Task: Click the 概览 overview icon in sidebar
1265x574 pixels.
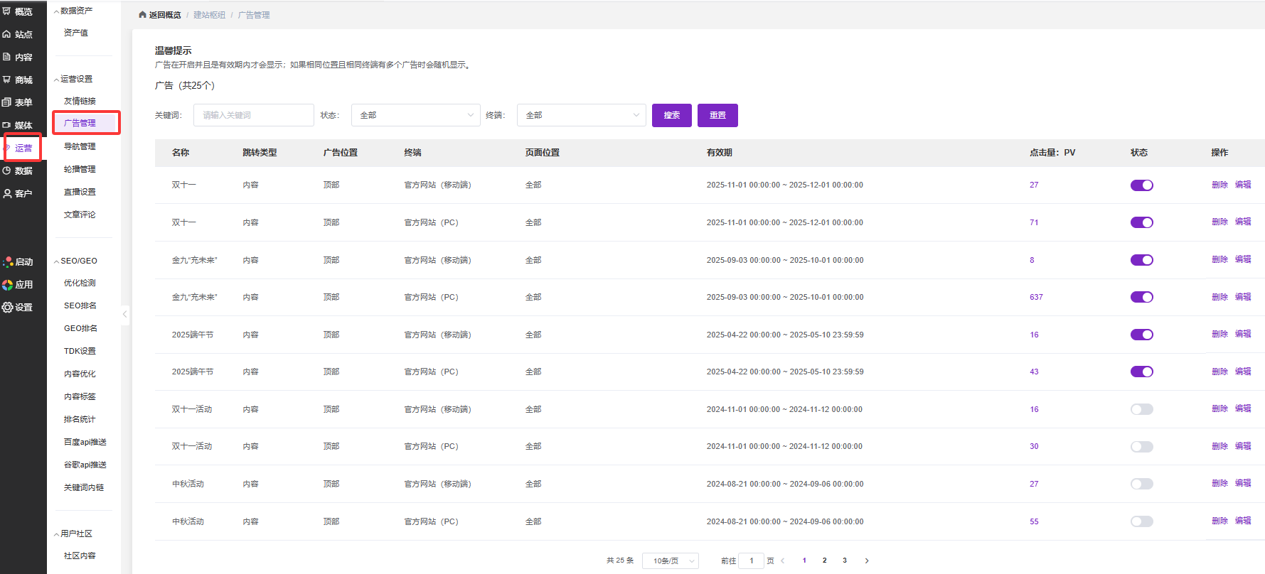Action: 7,11
